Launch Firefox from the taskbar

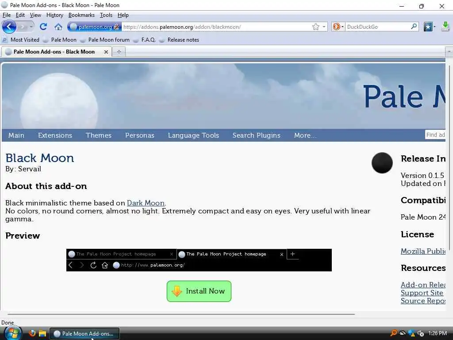(x=32, y=333)
